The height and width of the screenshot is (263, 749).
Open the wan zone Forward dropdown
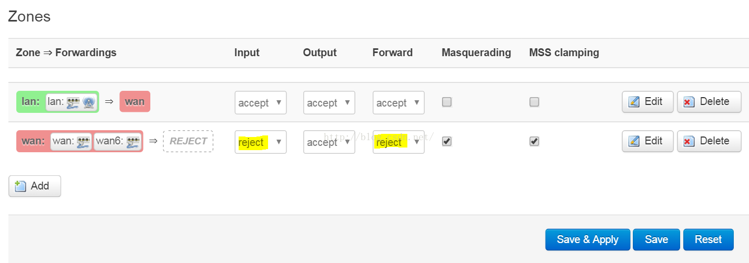point(398,142)
